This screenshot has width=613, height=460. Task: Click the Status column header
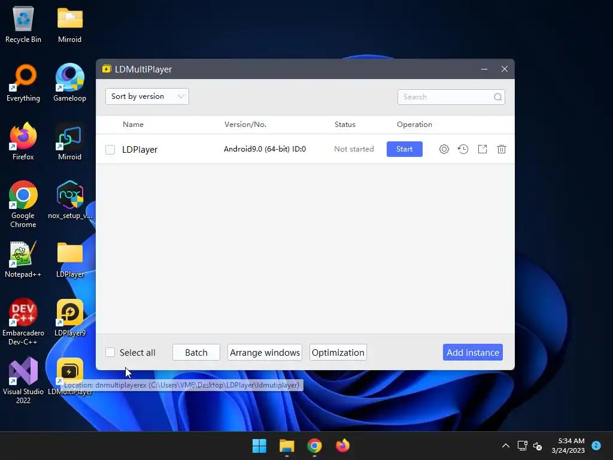[x=345, y=125]
